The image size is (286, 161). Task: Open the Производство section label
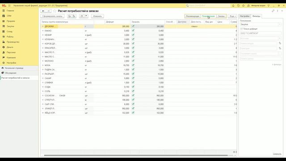(x=13, y=42)
